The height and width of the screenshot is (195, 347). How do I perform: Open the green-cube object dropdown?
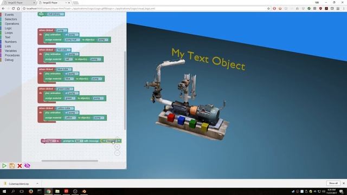point(65,89)
